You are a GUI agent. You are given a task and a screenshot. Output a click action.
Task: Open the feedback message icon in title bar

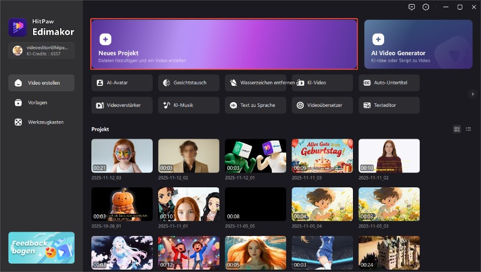pyautogui.click(x=412, y=7)
